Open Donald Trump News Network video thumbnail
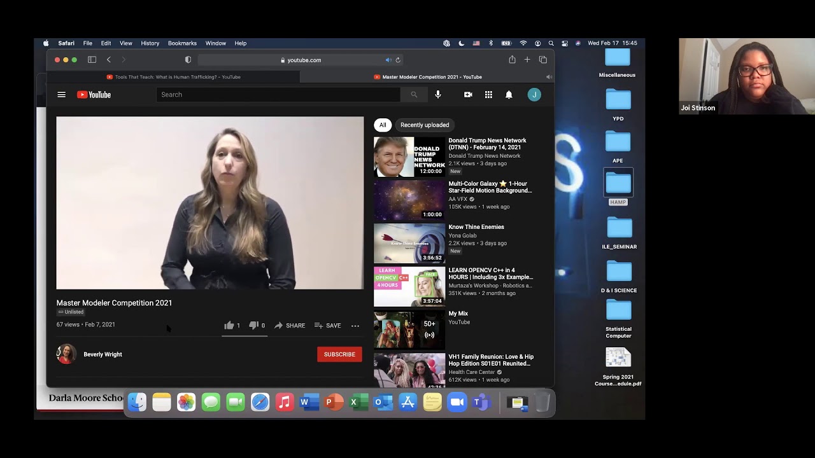 [x=409, y=156]
